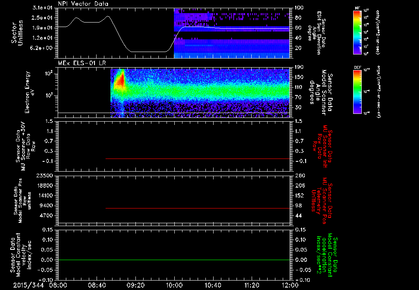Click the 206 telemetry tick label

point(300,186)
